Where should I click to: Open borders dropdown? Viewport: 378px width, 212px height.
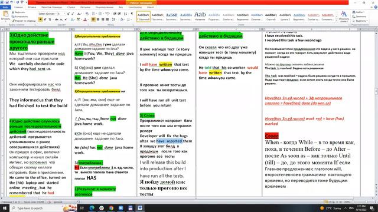point(129,19)
